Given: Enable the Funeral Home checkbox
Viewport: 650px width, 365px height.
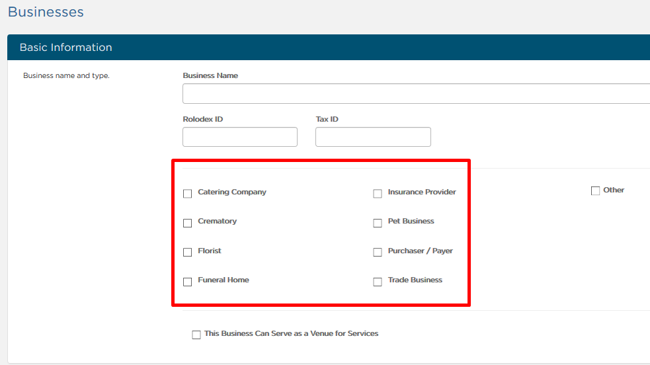Looking at the screenshot, I should click(x=187, y=282).
